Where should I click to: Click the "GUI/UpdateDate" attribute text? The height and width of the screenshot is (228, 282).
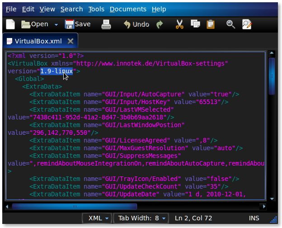pos(131,195)
